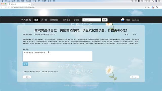Close the current browser tab

[x=29, y=4]
